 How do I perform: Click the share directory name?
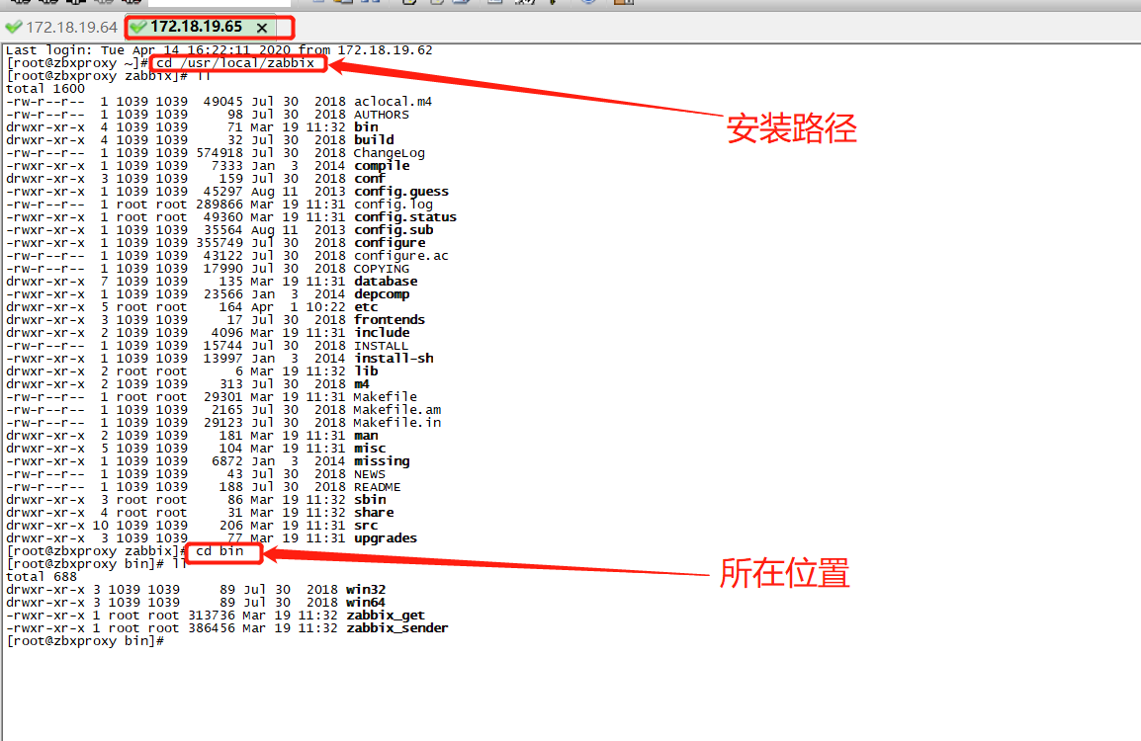[x=374, y=513]
